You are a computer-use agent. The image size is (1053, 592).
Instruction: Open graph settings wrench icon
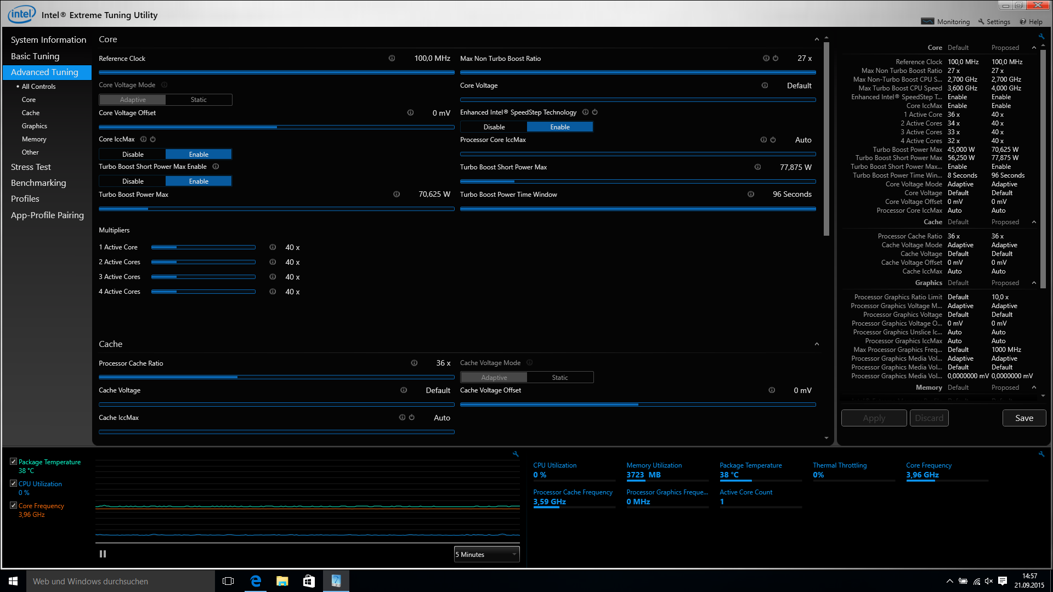pos(516,454)
